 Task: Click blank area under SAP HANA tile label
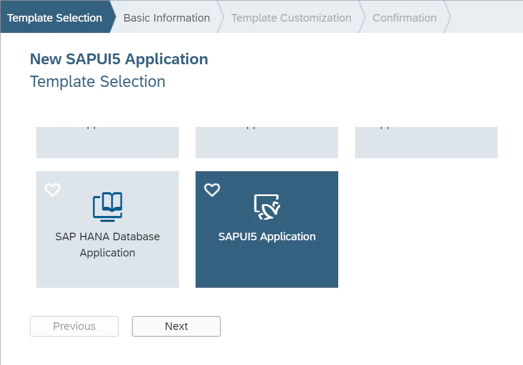tap(108, 274)
